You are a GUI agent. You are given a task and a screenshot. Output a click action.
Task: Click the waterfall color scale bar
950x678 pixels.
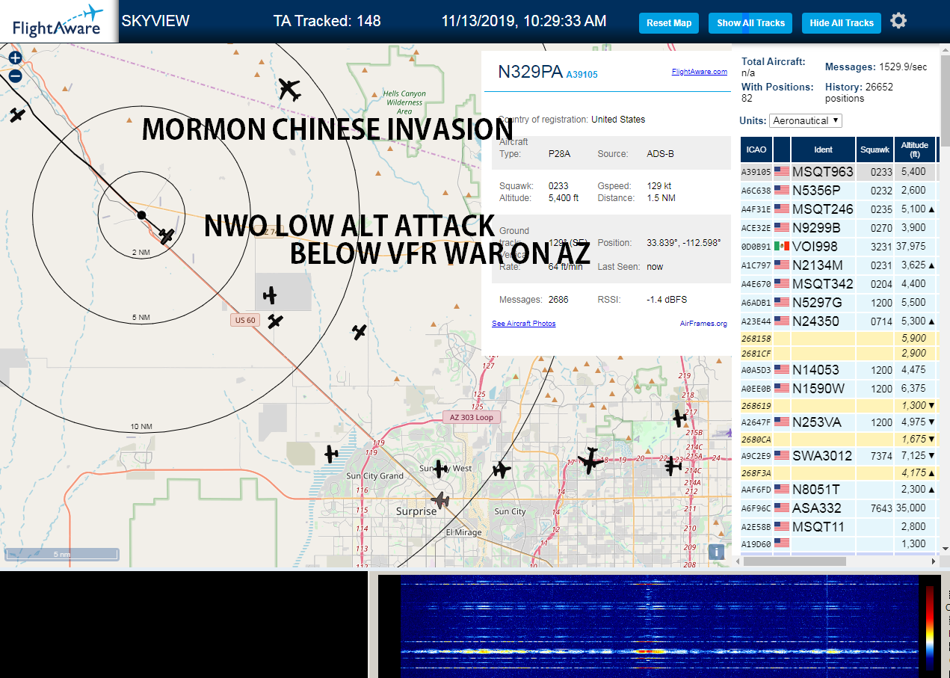930,626
